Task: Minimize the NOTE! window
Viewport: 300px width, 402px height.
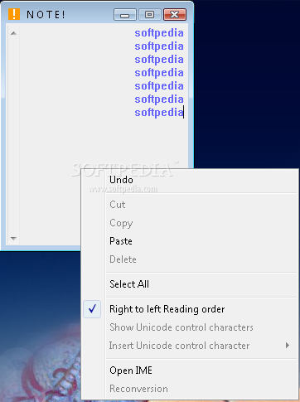Action: pos(125,14)
